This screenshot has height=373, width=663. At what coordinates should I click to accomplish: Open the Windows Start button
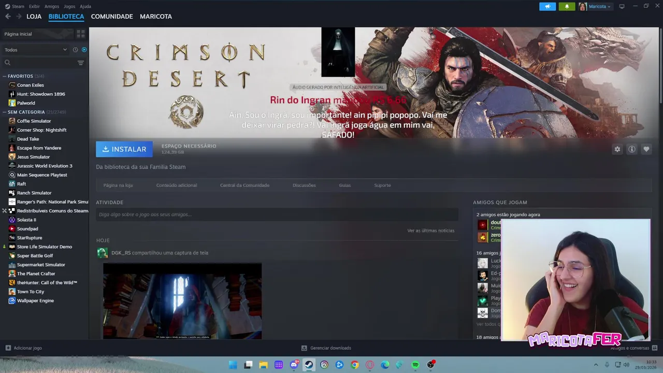pos(233,365)
